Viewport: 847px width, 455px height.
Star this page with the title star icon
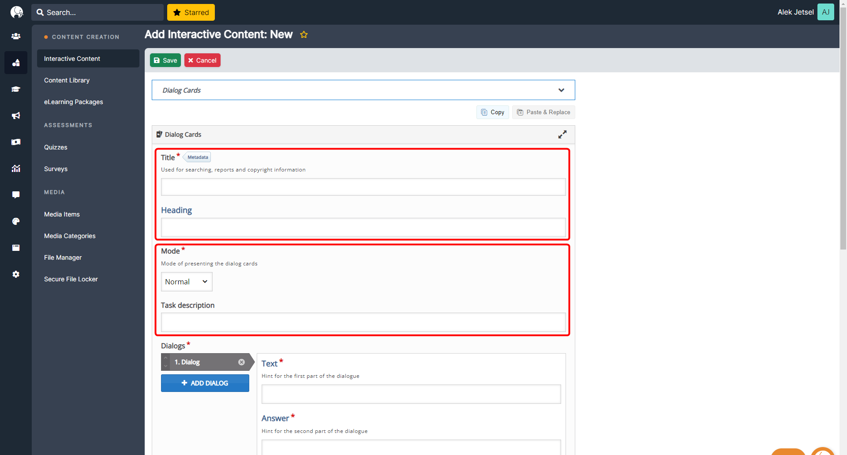click(x=304, y=34)
